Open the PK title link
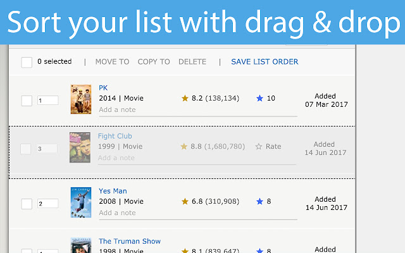 coord(103,88)
